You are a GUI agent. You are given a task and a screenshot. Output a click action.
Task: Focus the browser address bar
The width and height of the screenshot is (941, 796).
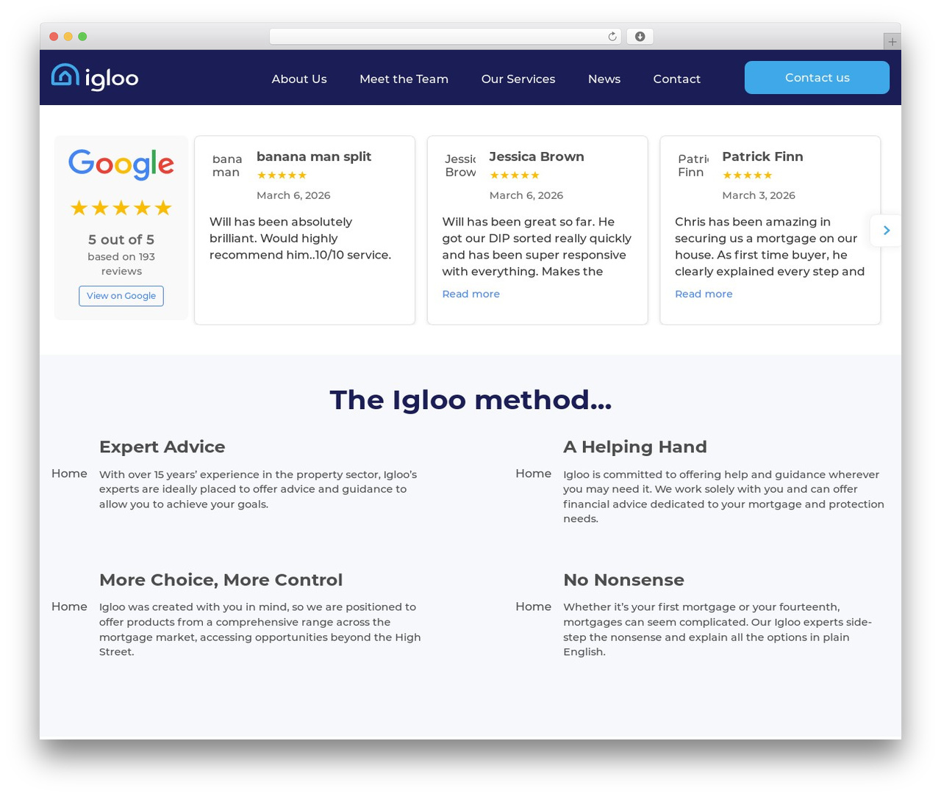(x=445, y=37)
